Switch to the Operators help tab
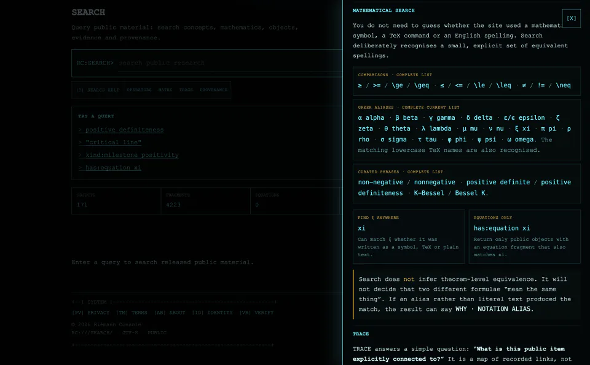The height and width of the screenshot is (365, 590). click(x=140, y=90)
